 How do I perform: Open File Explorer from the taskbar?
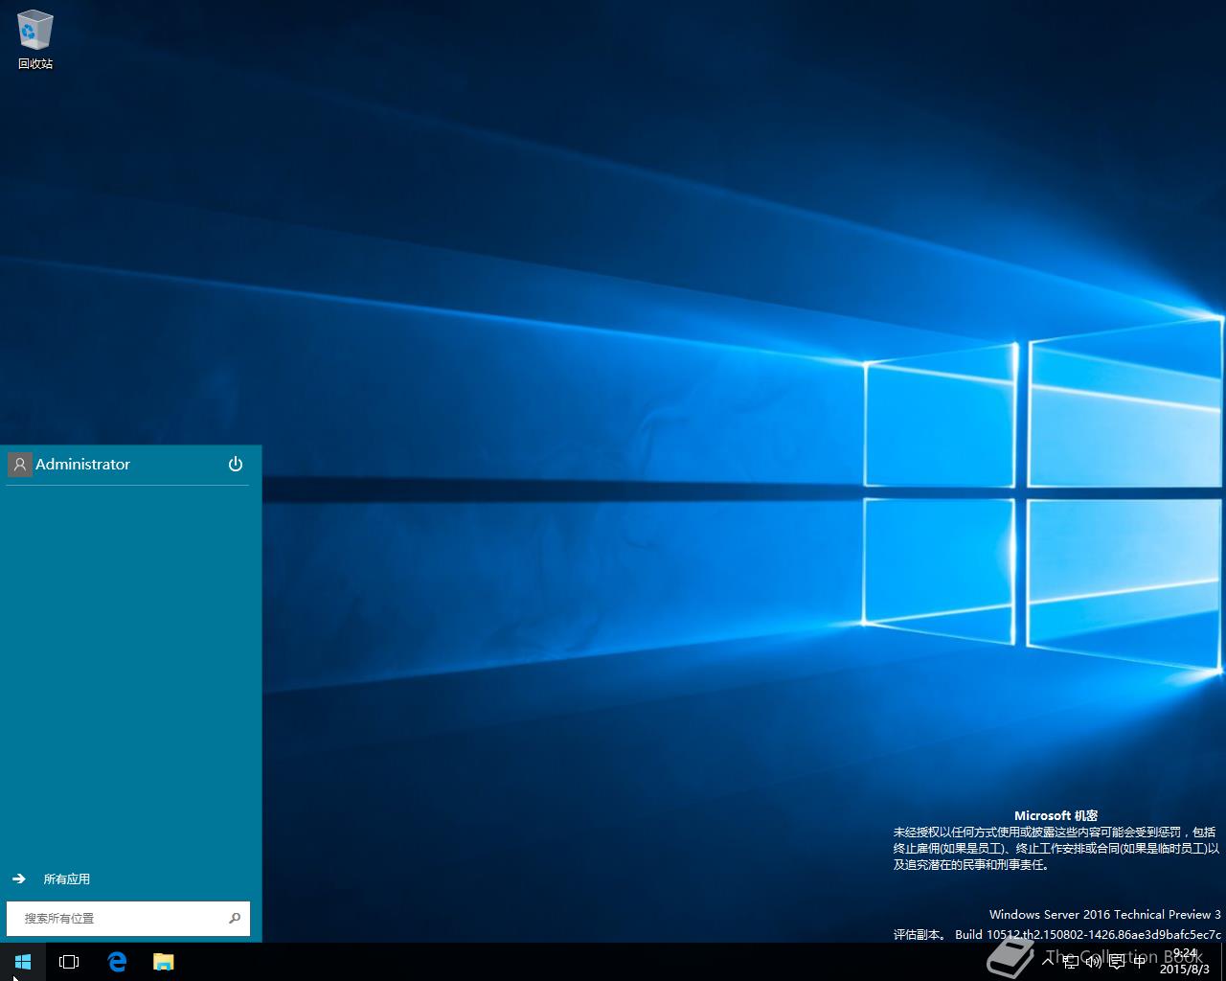point(164,962)
